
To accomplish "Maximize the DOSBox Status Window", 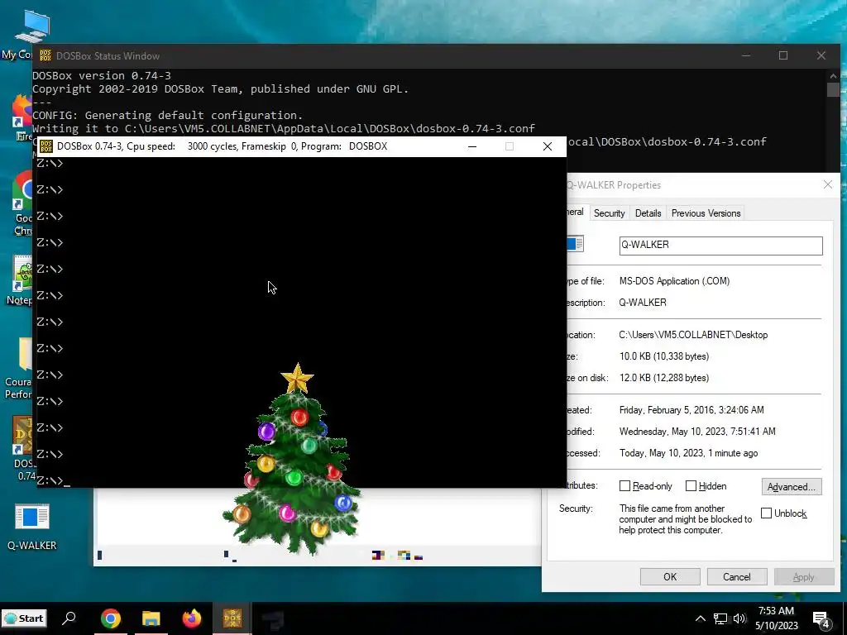I will point(783,55).
